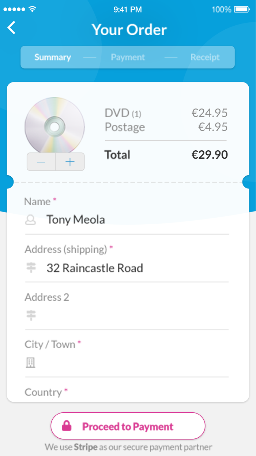Image resolution: width=256 pixels, height=456 pixels.
Task: Click the DVD disc thumbnail
Action: pos(54,126)
